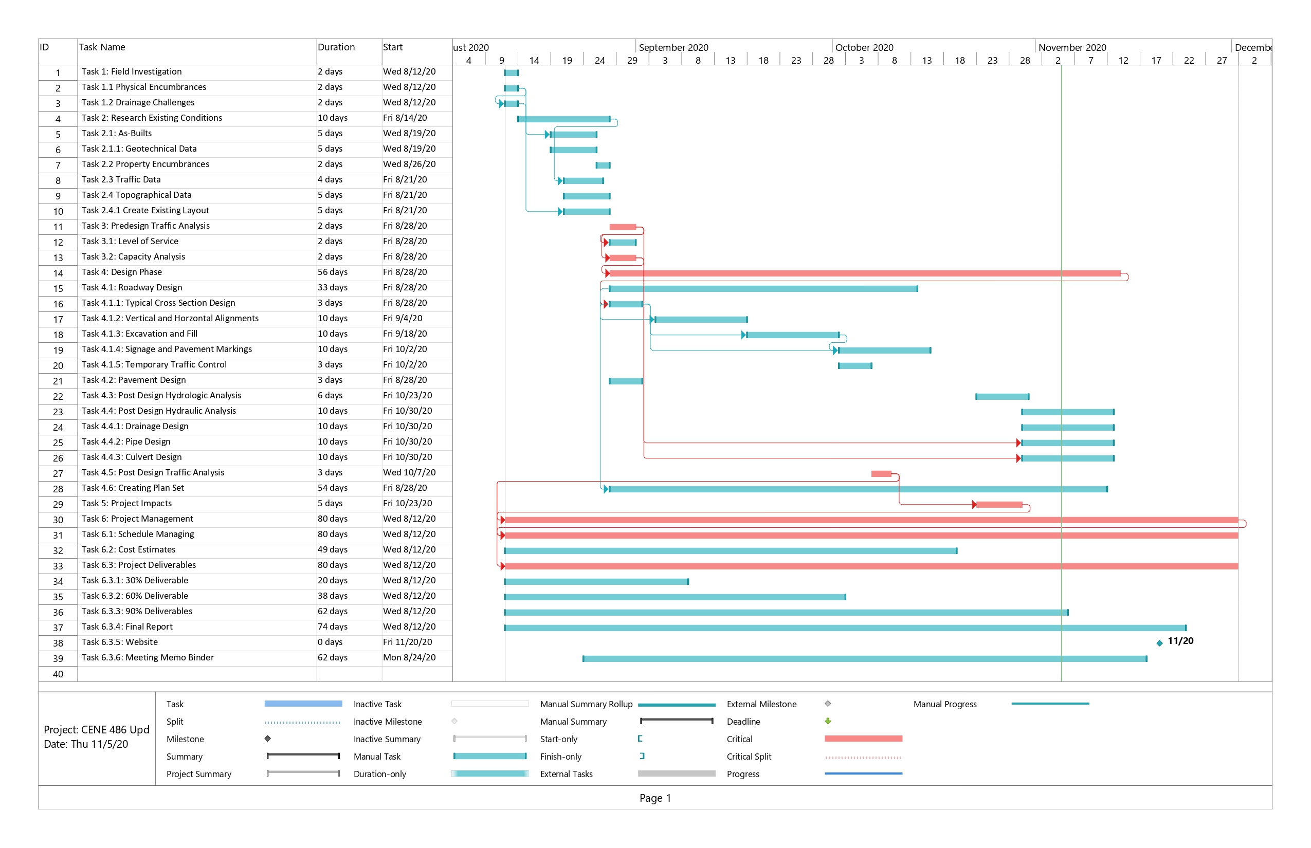Click the Wed 10/7/20 start date cell
This screenshot has height=848, width=1311.
click(409, 472)
